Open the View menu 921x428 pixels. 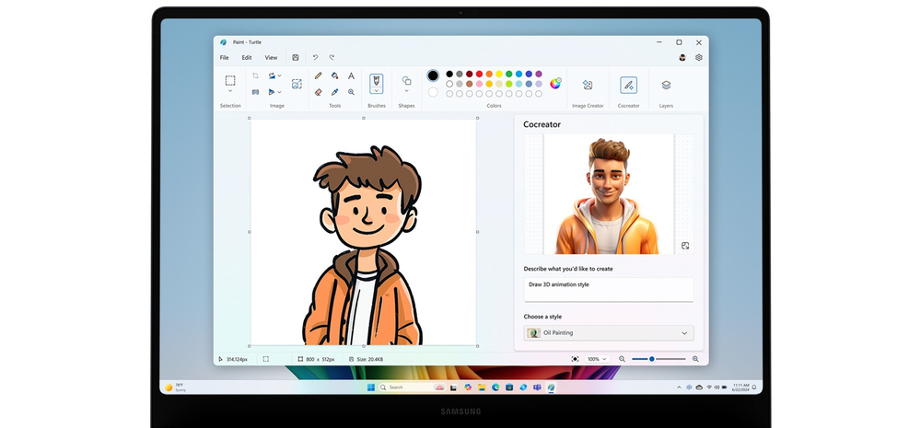click(271, 58)
